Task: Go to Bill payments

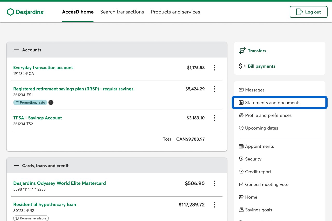Action: coord(261,66)
